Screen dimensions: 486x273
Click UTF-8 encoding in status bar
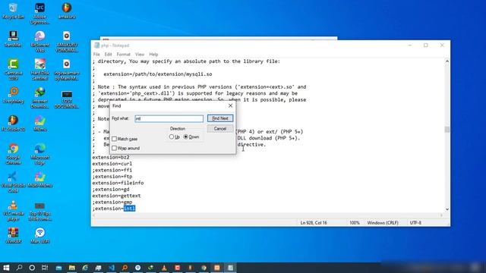pyautogui.click(x=415, y=222)
